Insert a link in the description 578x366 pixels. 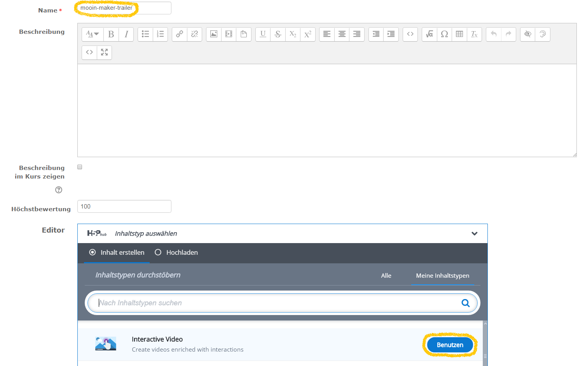click(179, 34)
